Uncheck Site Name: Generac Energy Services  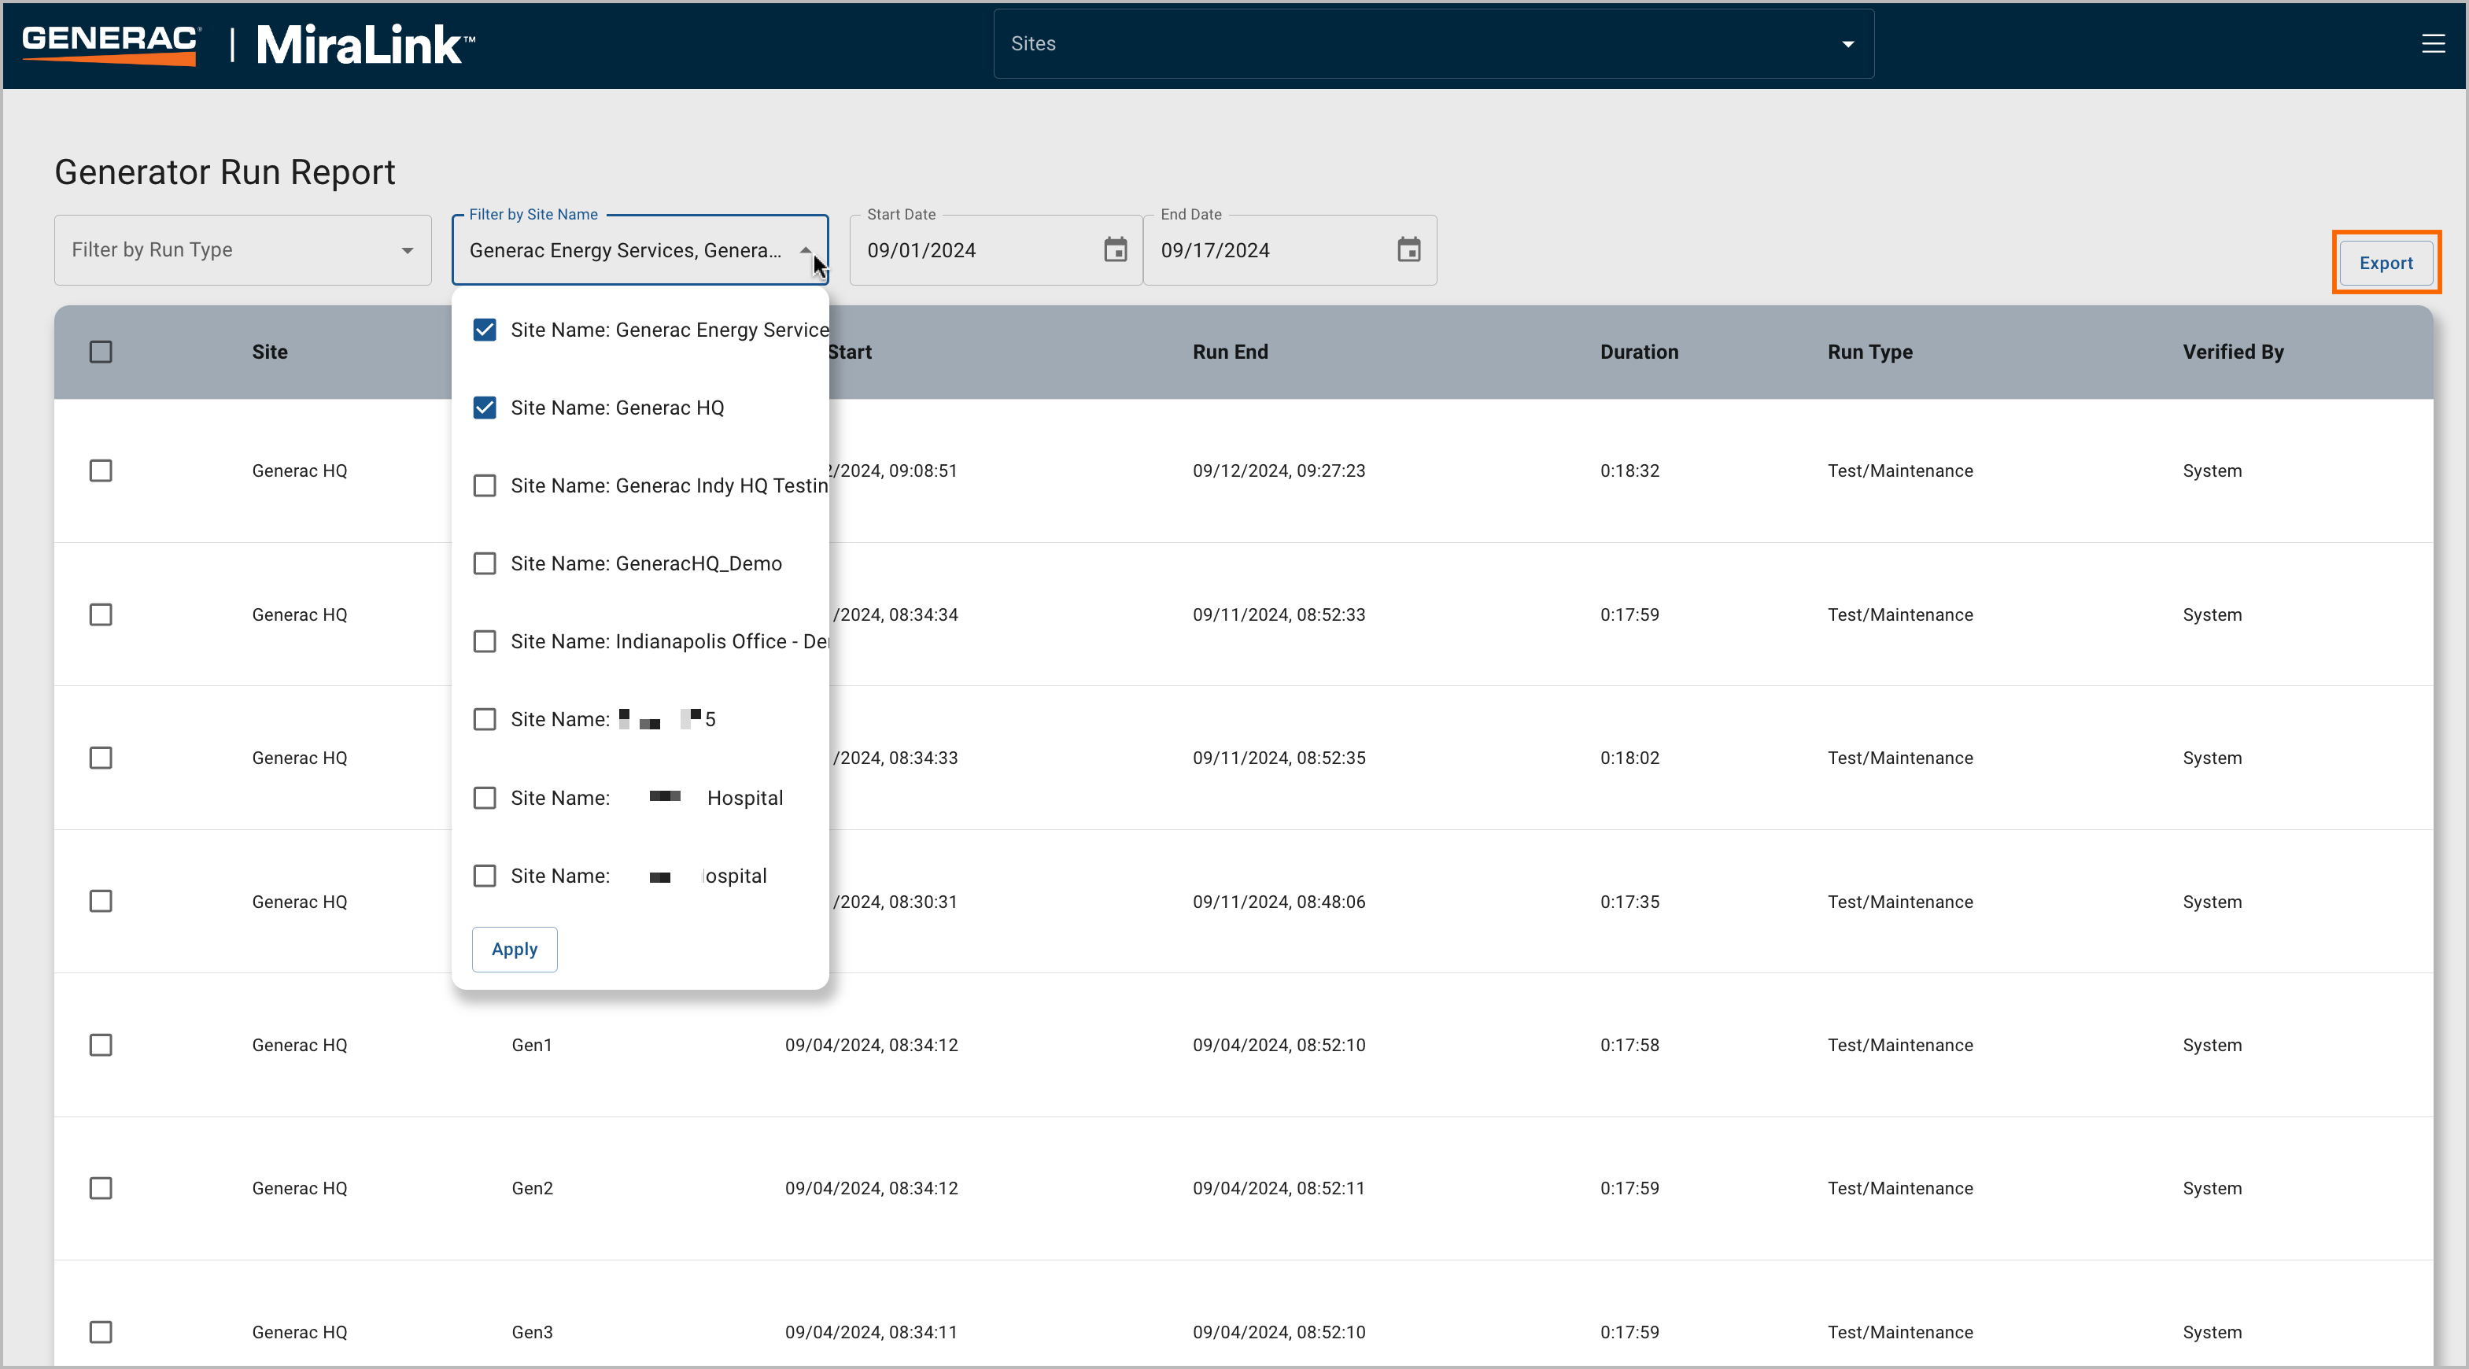[485, 330]
